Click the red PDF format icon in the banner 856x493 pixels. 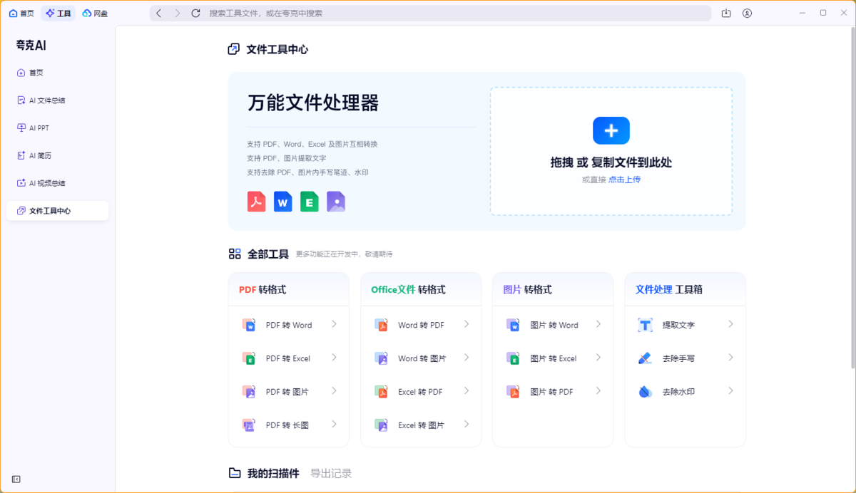coord(255,202)
